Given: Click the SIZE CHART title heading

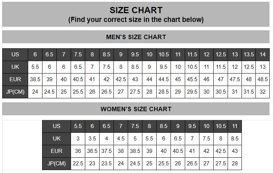Looking at the screenshot, I should (x=136, y=10).
